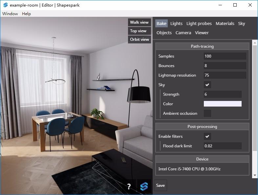Enable the Ambient occlusion checkbox
The height and width of the screenshot is (195, 258).
(207, 113)
